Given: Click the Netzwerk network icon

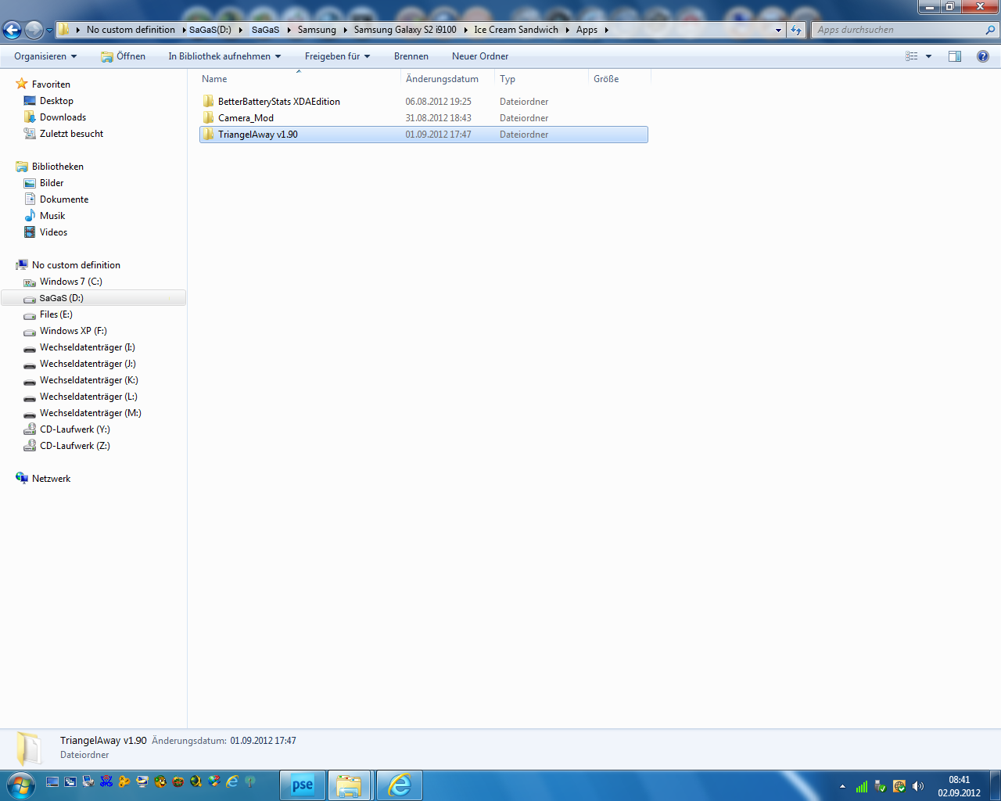Looking at the screenshot, I should point(22,478).
